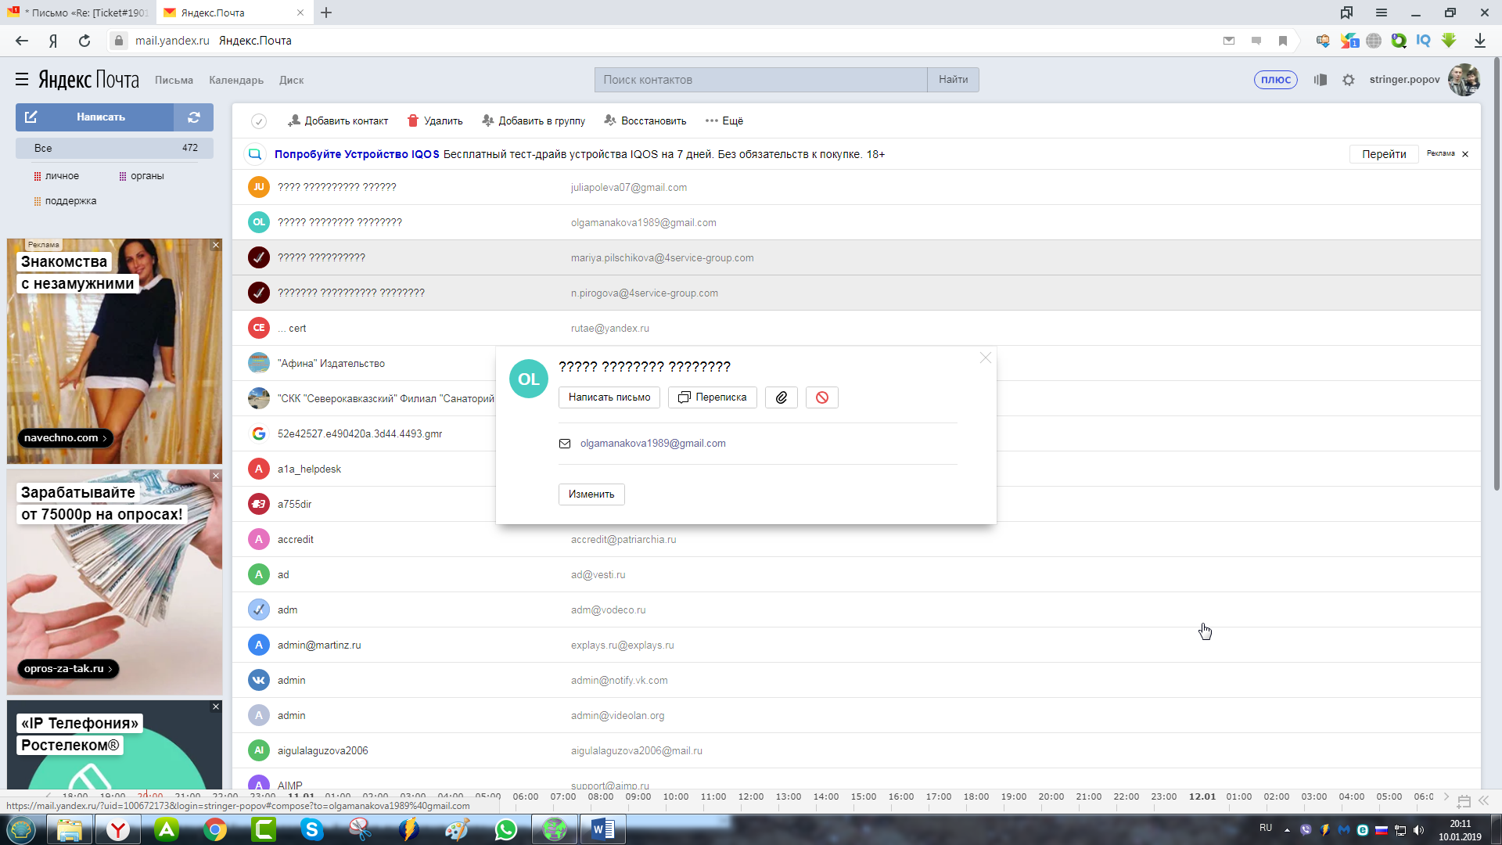Go back in the browser

22,41
